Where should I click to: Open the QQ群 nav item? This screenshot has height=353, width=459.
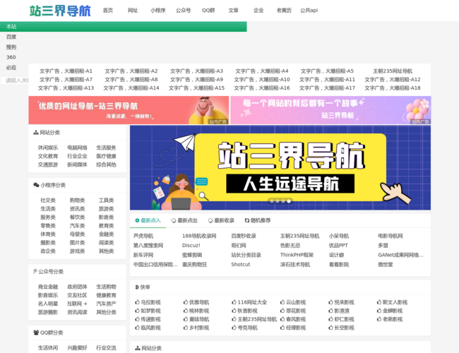click(208, 11)
